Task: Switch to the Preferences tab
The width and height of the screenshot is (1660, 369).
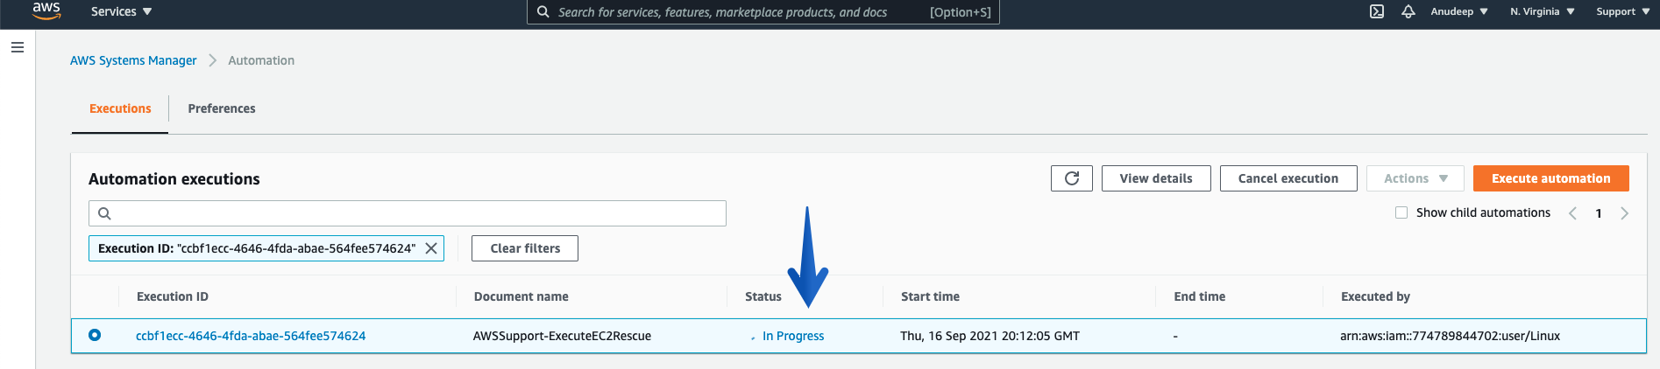Action: coord(222,108)
